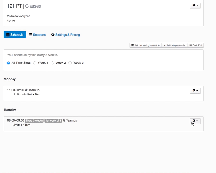Click the list icon on Bulk Edit

click(x=191, y=45)
